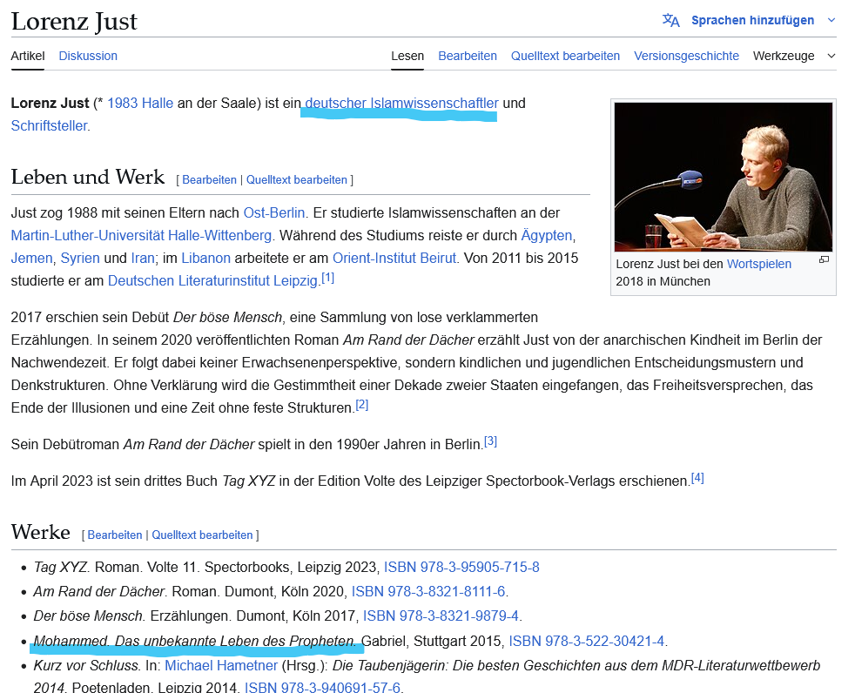855x693 pixels.
Task: Select the Bearbeiten tab at top
Action: coord(468,57)
